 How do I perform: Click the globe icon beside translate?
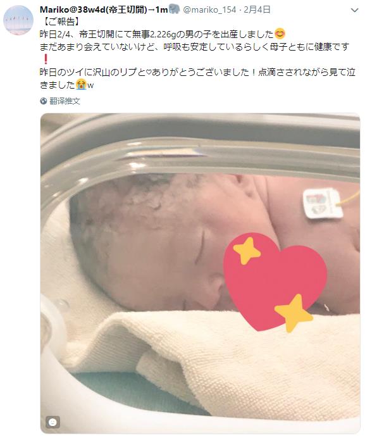point(43,101)
